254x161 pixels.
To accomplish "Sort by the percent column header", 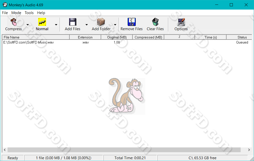I will (180, 37).
